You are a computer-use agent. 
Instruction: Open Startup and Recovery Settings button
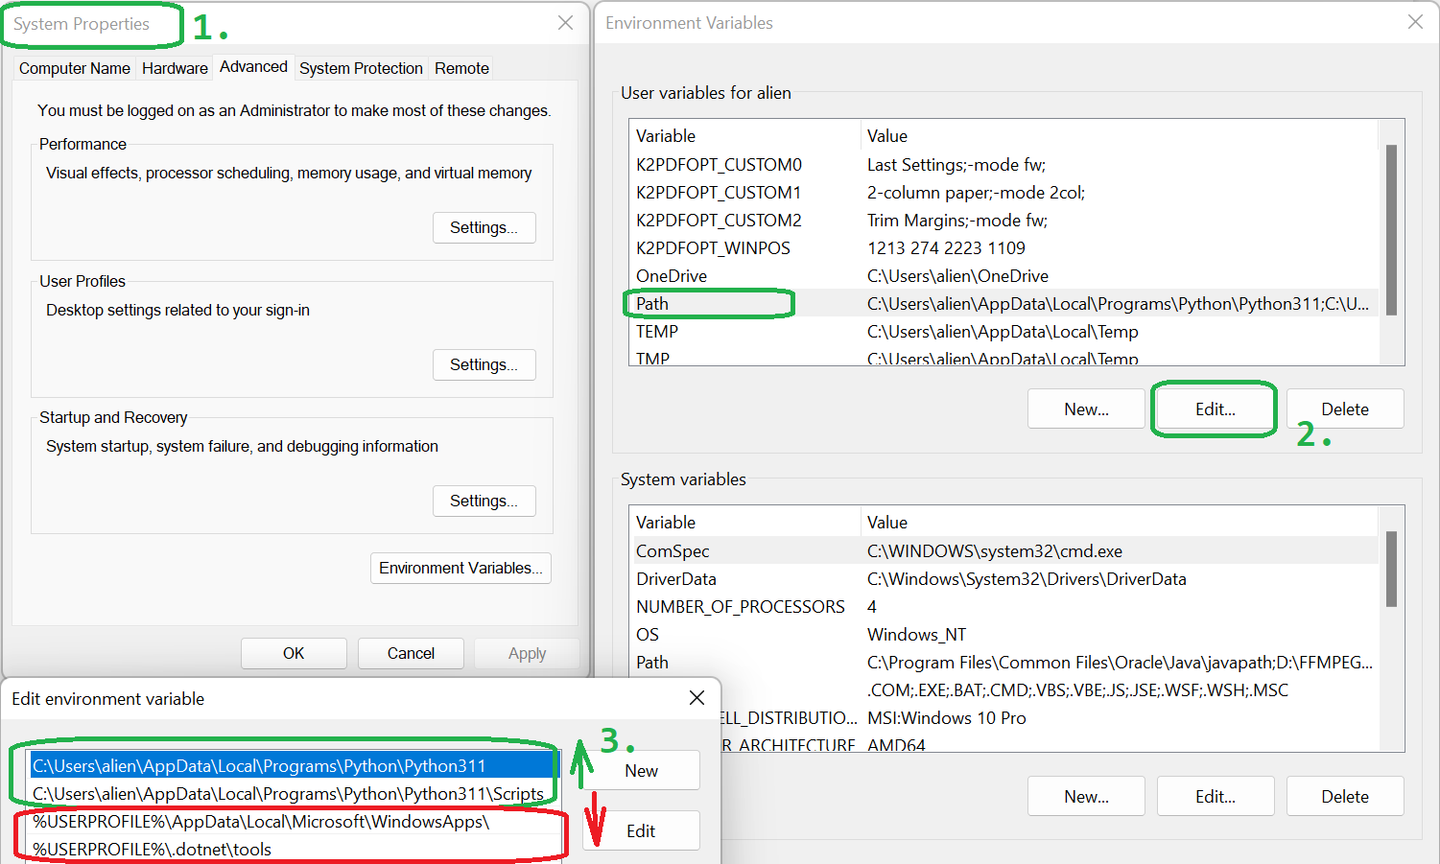click(x=484, y=501)
